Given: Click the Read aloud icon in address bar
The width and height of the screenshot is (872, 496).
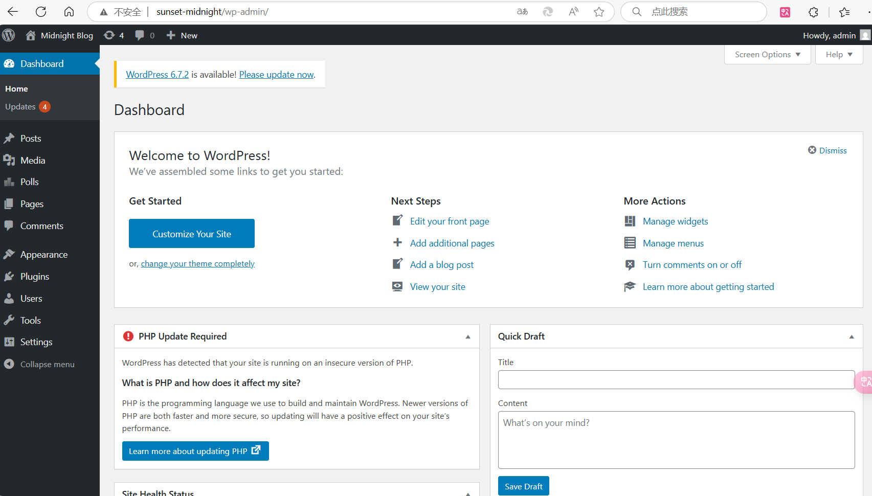Looking at the screenshot, I should 573,12.
